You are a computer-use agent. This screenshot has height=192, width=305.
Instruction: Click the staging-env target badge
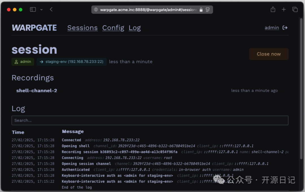71,62
